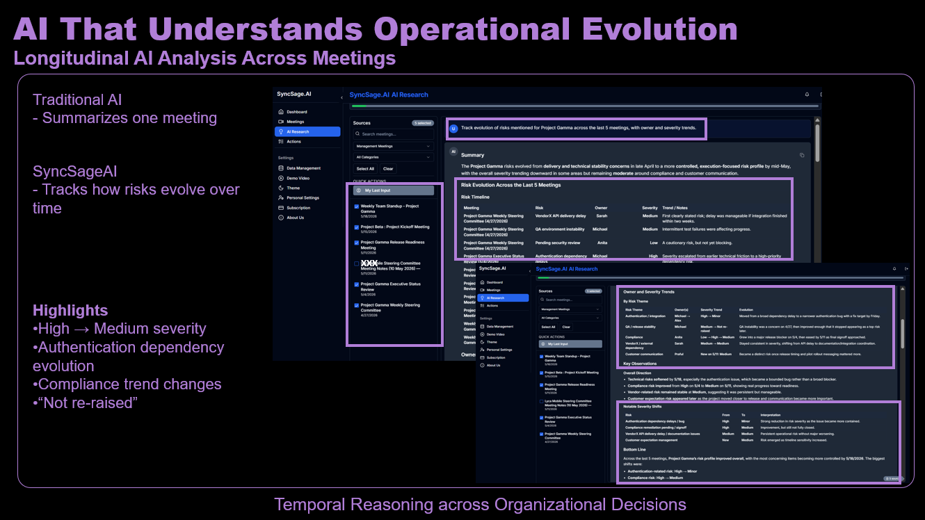The height and width of the screenshot is (520, 925).
Task: Open Management Meetings dropdown in upper screenshot
Action: pos(394,146)
